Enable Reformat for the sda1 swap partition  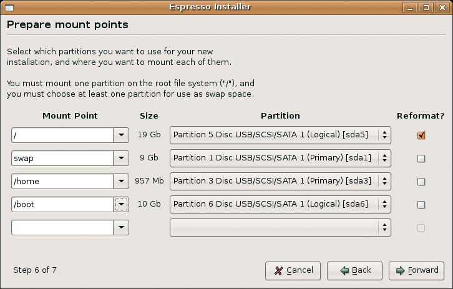click(x=421, y=159)
